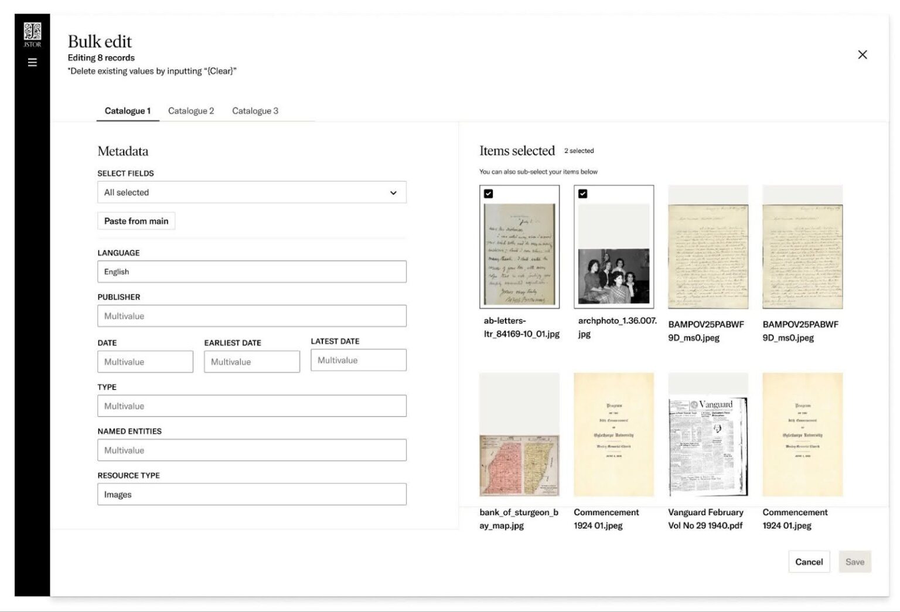Click the JSTOR logo
Image resolution: width=900 pixels, height=612 pixels.
[32, 32]
